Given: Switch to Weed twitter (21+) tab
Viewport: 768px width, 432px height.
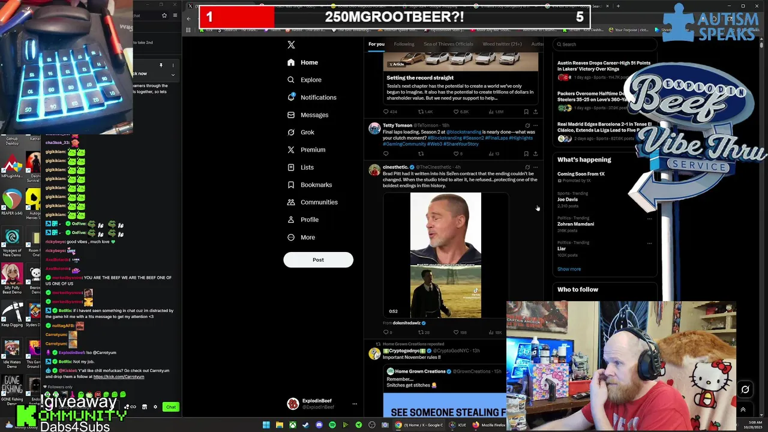Looking at the screenshot, I should pyautogui.click(x=502, y=44).
